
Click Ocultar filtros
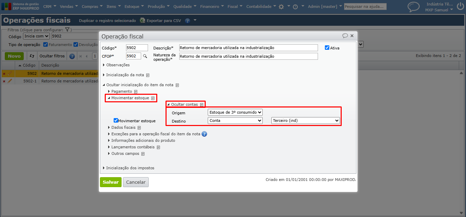tap(52, 56)
